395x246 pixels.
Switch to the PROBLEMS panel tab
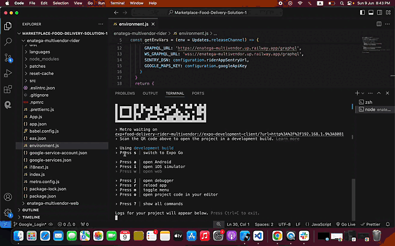(125, 94)
